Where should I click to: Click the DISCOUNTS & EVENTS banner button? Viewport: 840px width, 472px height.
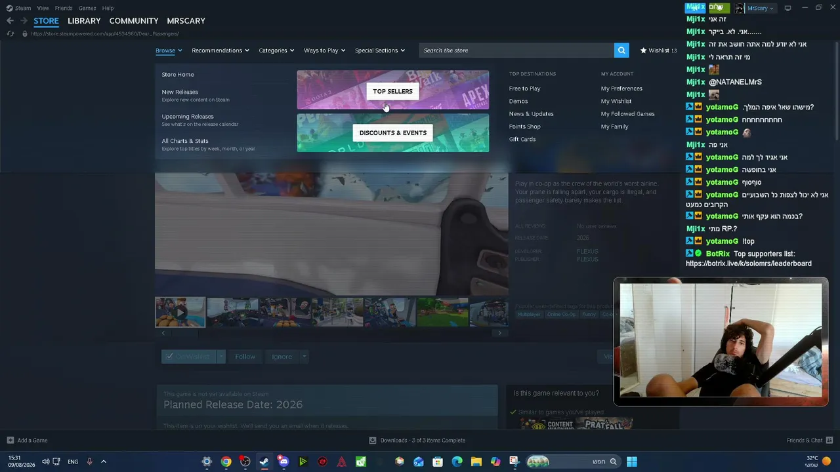click(392, 133)
